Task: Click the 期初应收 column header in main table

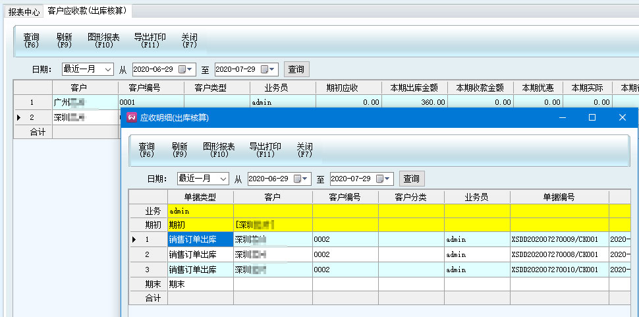Action: (x=349, y=88)
